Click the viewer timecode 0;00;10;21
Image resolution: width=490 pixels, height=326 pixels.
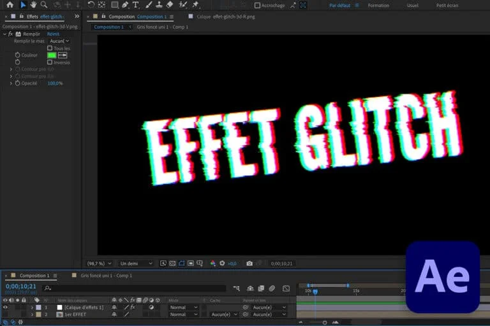(x=281, y=264)
